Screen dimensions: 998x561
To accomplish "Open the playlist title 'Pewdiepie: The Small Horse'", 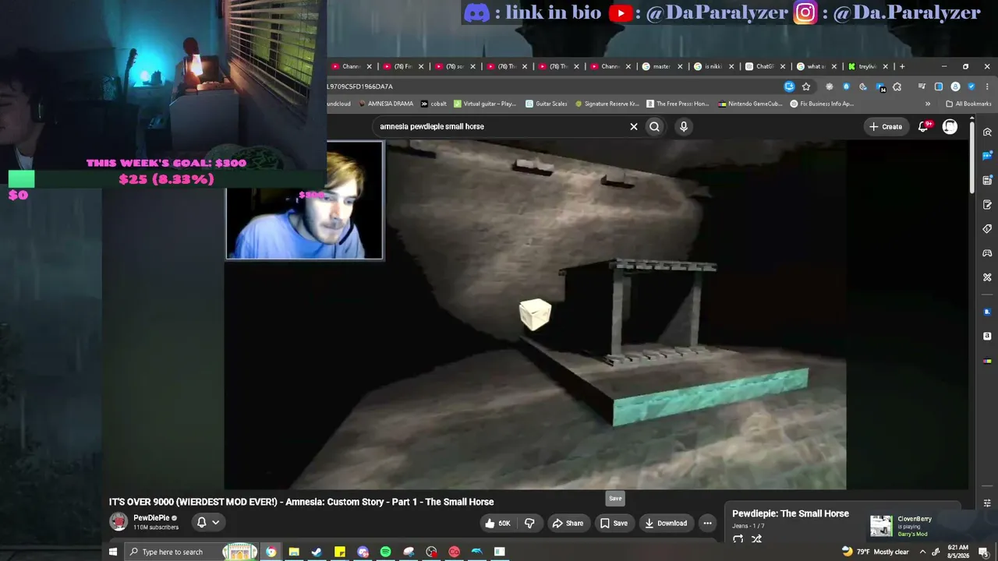I will pos(791,513).
